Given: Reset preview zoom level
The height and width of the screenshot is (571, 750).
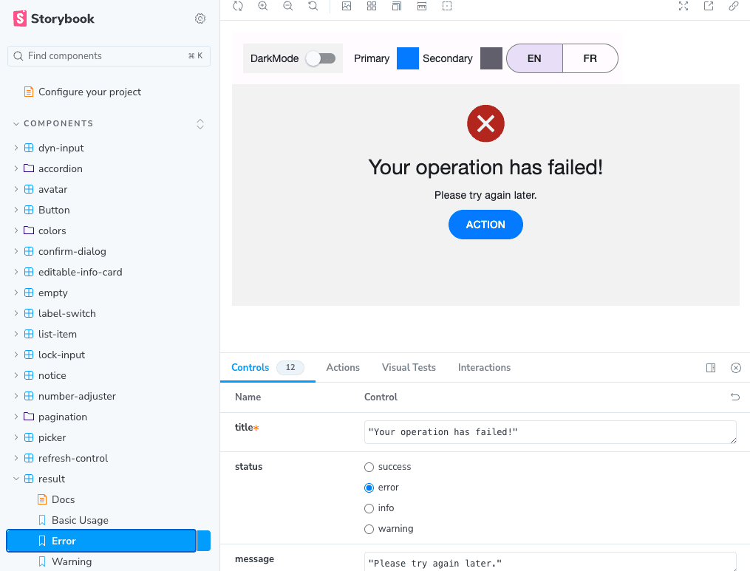Looking at the screenshot, I should [x=313, y=6].
